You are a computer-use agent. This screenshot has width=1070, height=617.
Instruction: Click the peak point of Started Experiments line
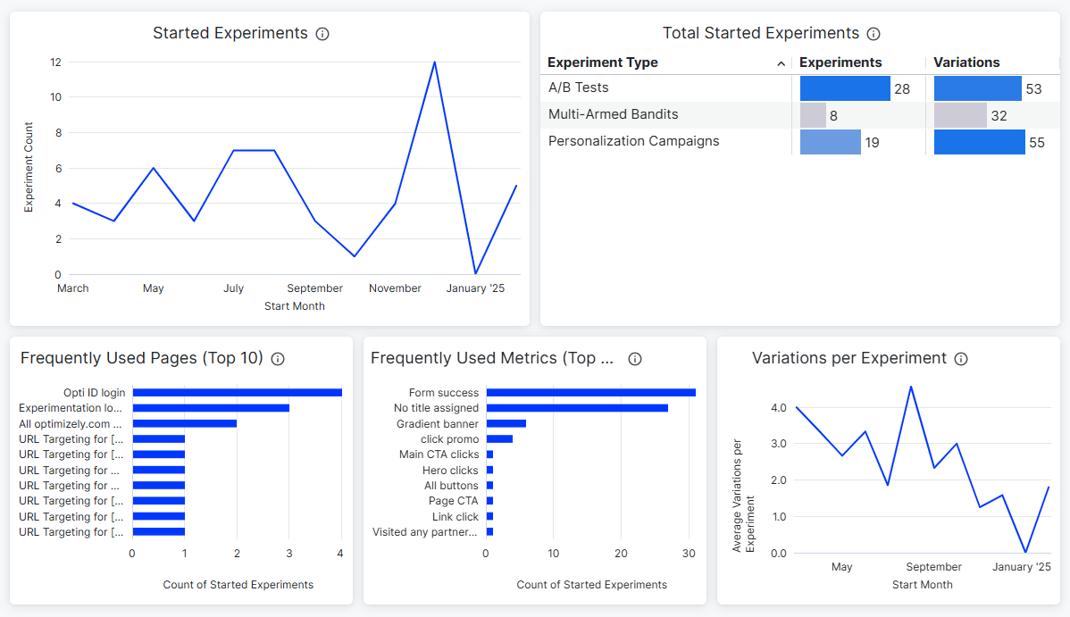coord(435,63)
